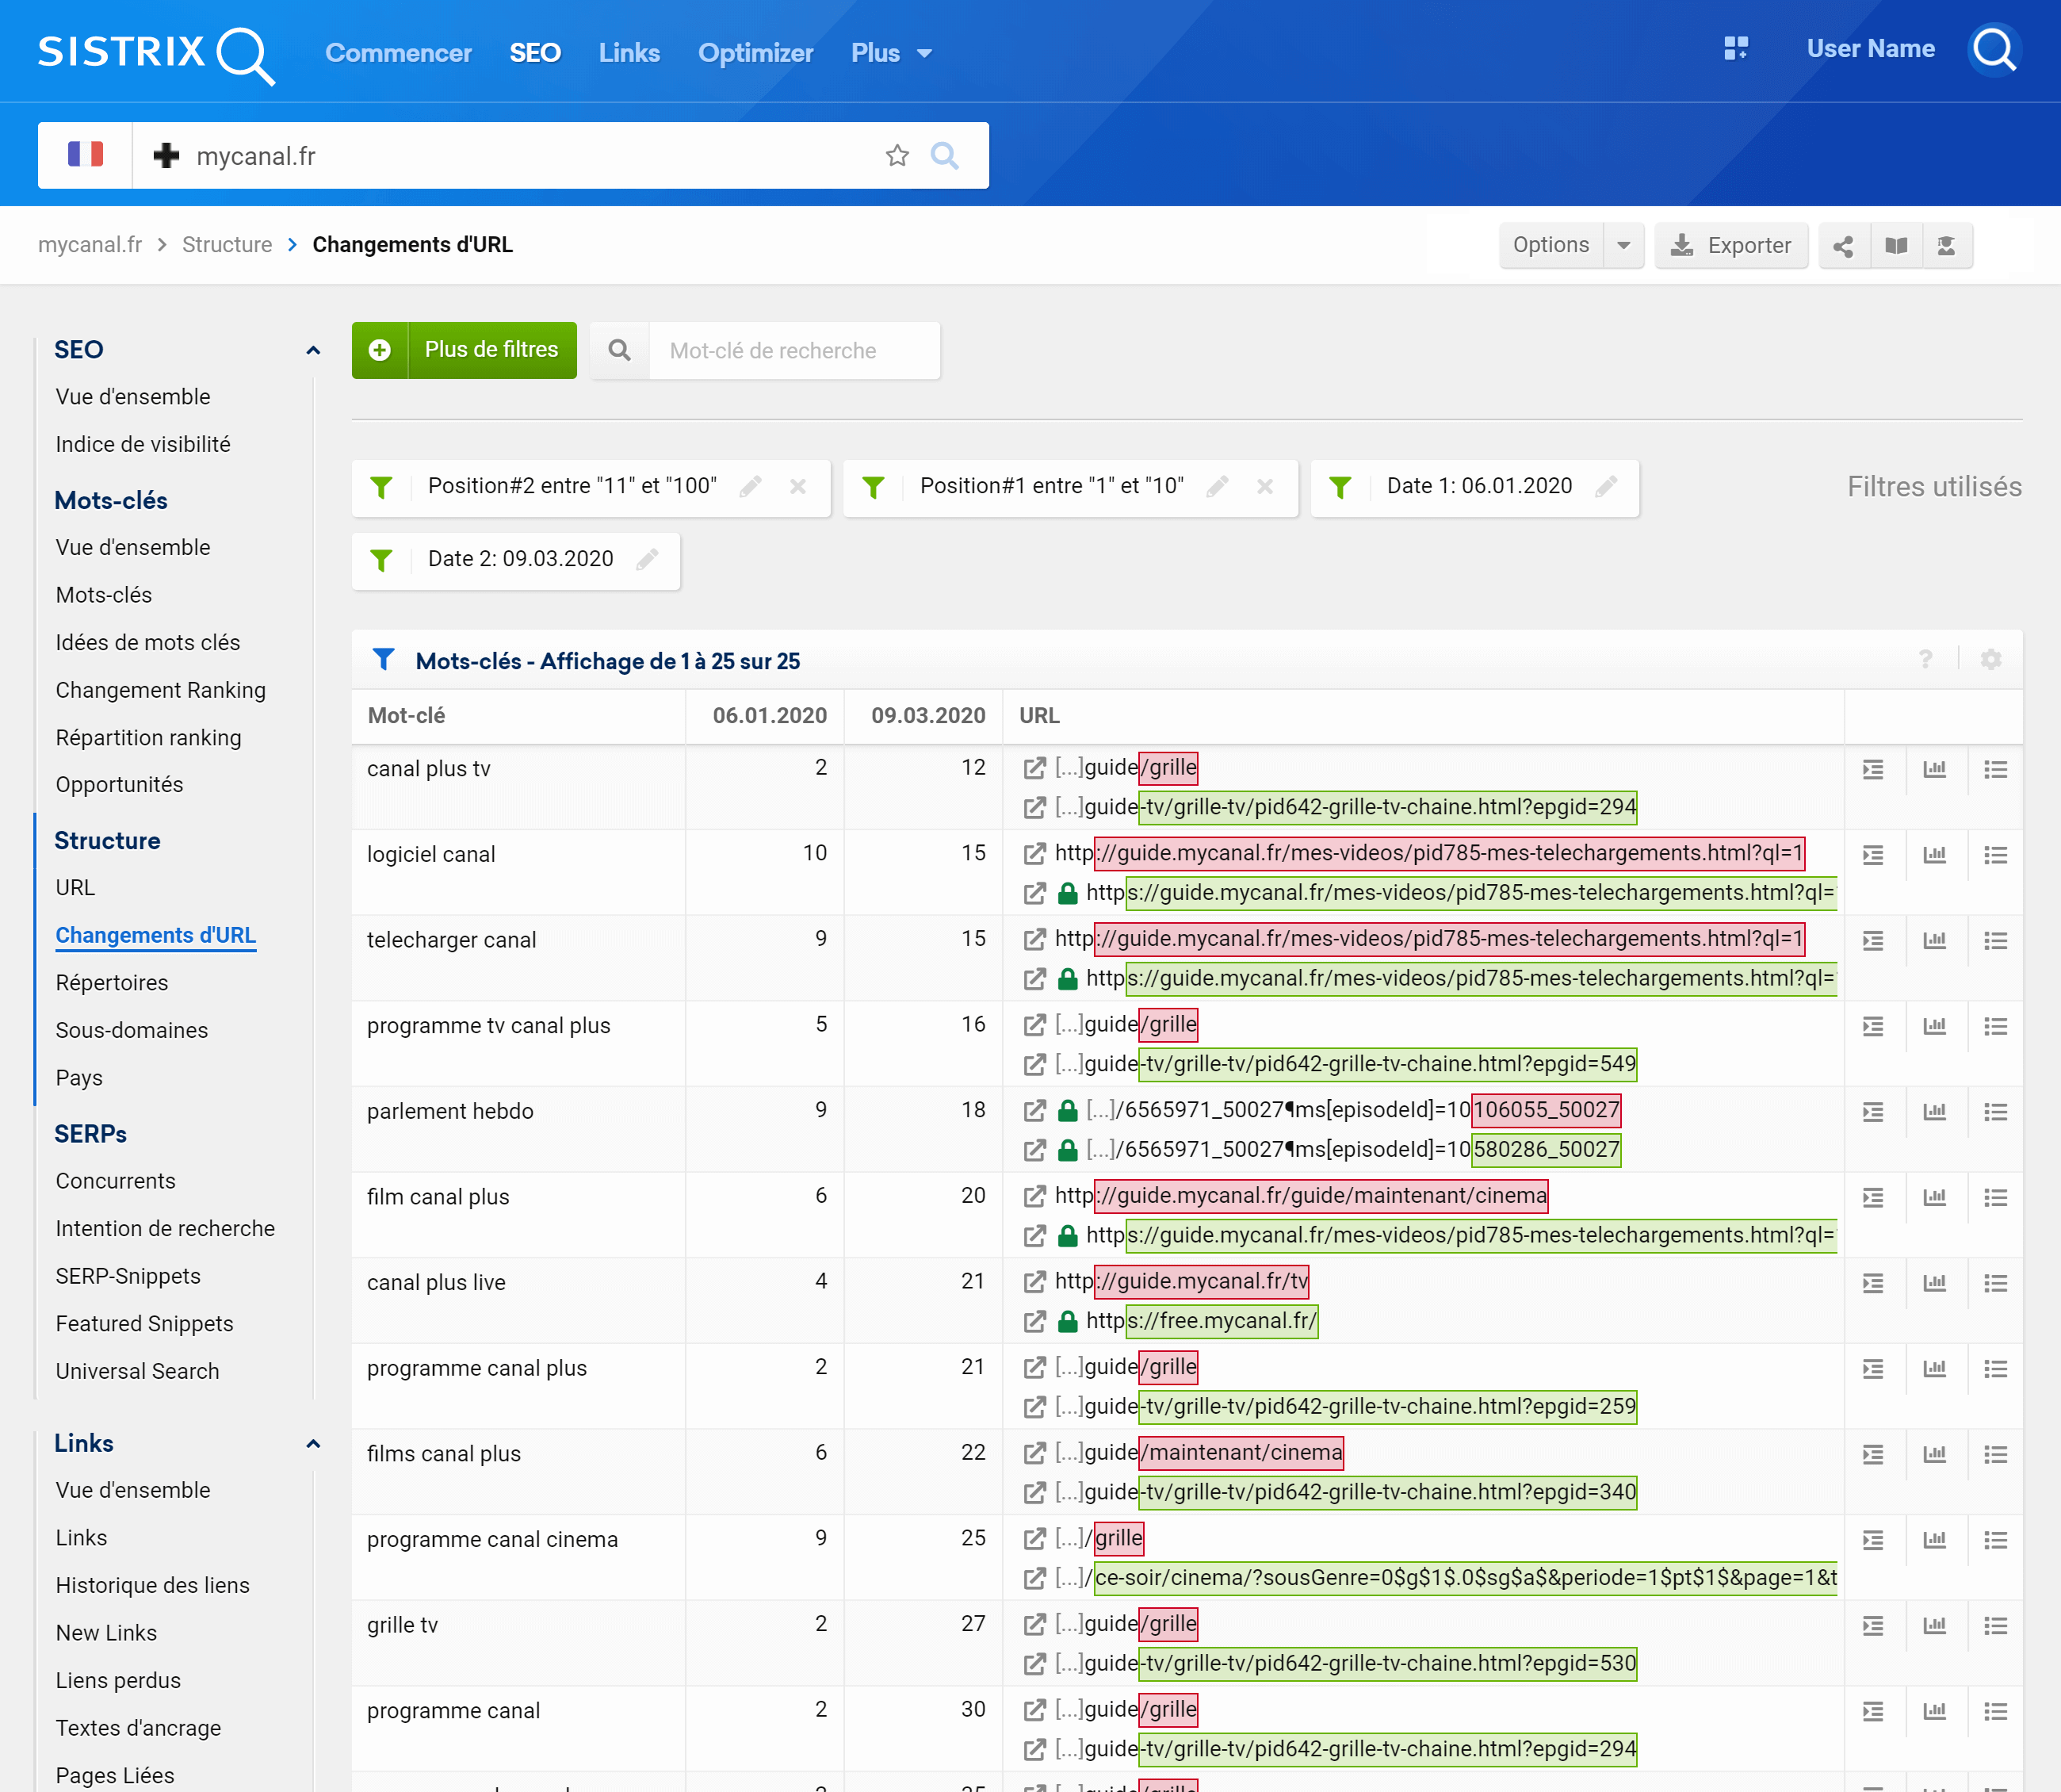This screenshot has width=2061, height=1792.
Task: Expand the Plus menu in the top navigation
Action: pyautogui.click(x=890, y=53)
